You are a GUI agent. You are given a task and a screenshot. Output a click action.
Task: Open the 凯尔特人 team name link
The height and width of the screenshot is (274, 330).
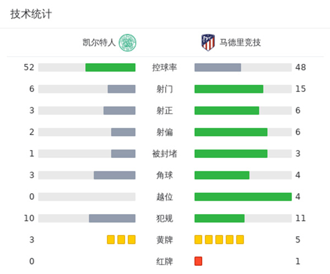pyautogui.click(x=99, y=42)
